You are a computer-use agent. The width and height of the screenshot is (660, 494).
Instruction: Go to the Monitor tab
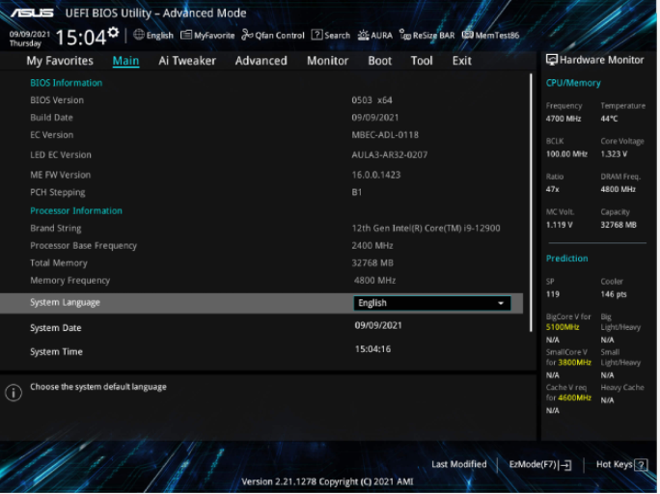(328, 61)
